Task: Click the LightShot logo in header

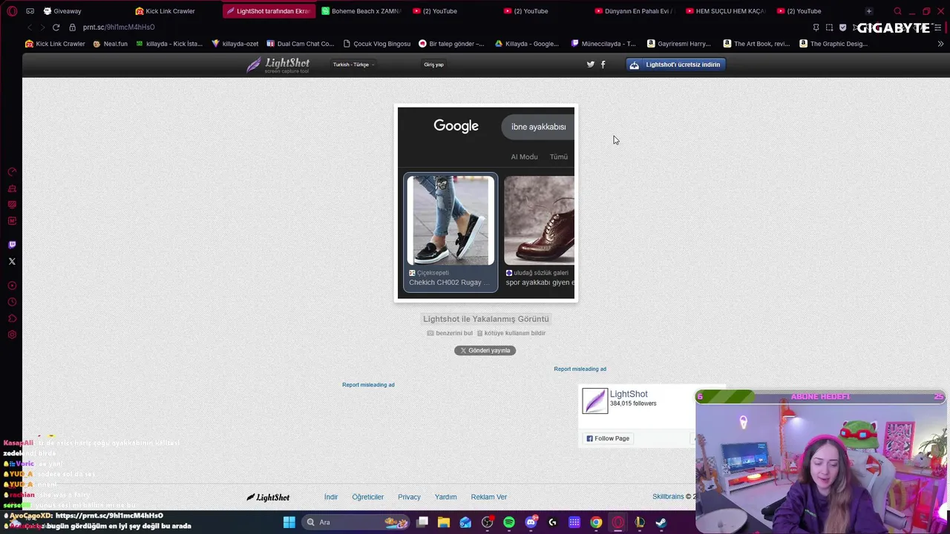Action: (x=278, y=65)
